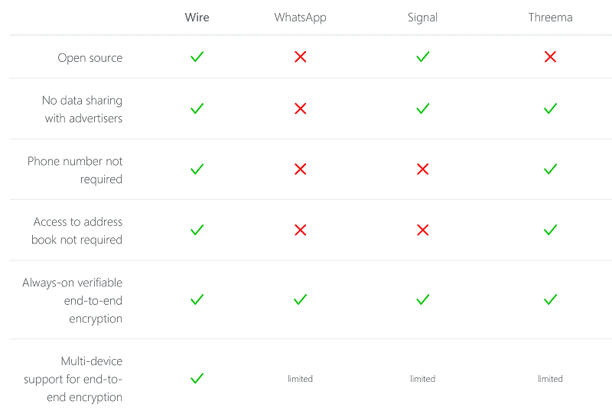
Task: Click Wire's check for Multi-device support
Action: pyautogui.click(x=197, y=378)
